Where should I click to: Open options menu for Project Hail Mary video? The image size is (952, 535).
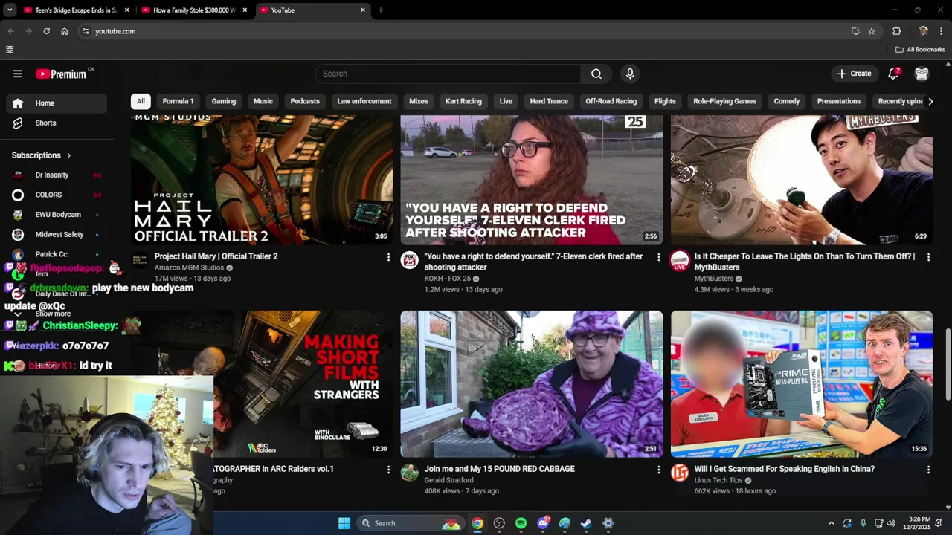click(x=388, y=257)
